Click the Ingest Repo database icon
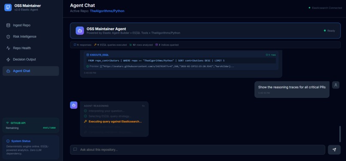346x161 pixels. click(x=8, y=25)
